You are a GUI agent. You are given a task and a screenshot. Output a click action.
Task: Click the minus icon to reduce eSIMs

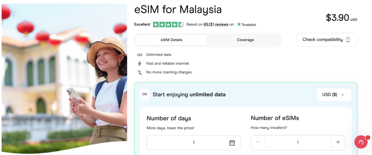click(258, 142)
